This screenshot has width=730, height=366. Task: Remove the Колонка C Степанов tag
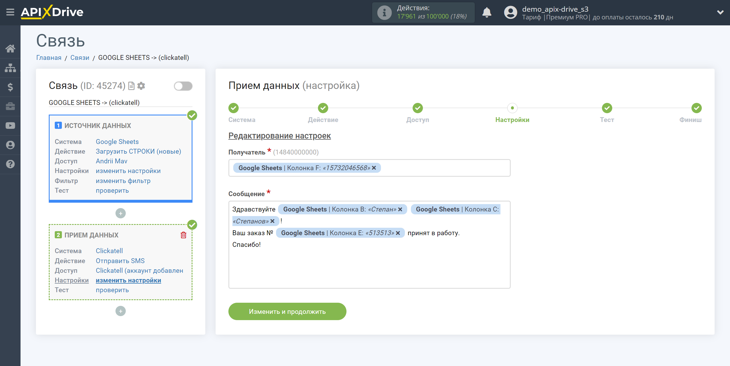(272, 221)
